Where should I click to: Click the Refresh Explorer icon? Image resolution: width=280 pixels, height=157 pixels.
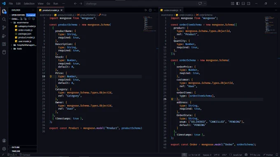[29, 19]
